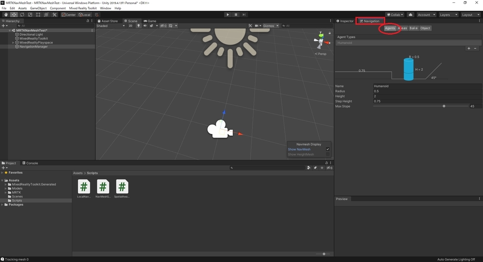Viewport: 483px width, 262px height.
Task: Open the Account dropdown
Action: coord(426,15)
